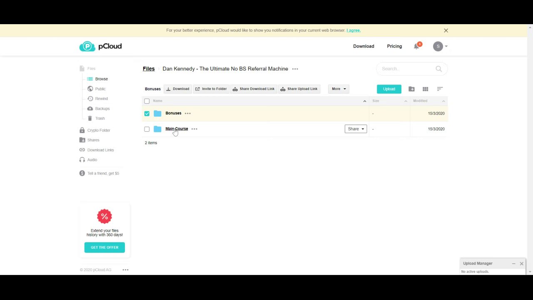Minimize the Upload Manager panel
The height and width of the screenshot is (300, 533).
513,263
